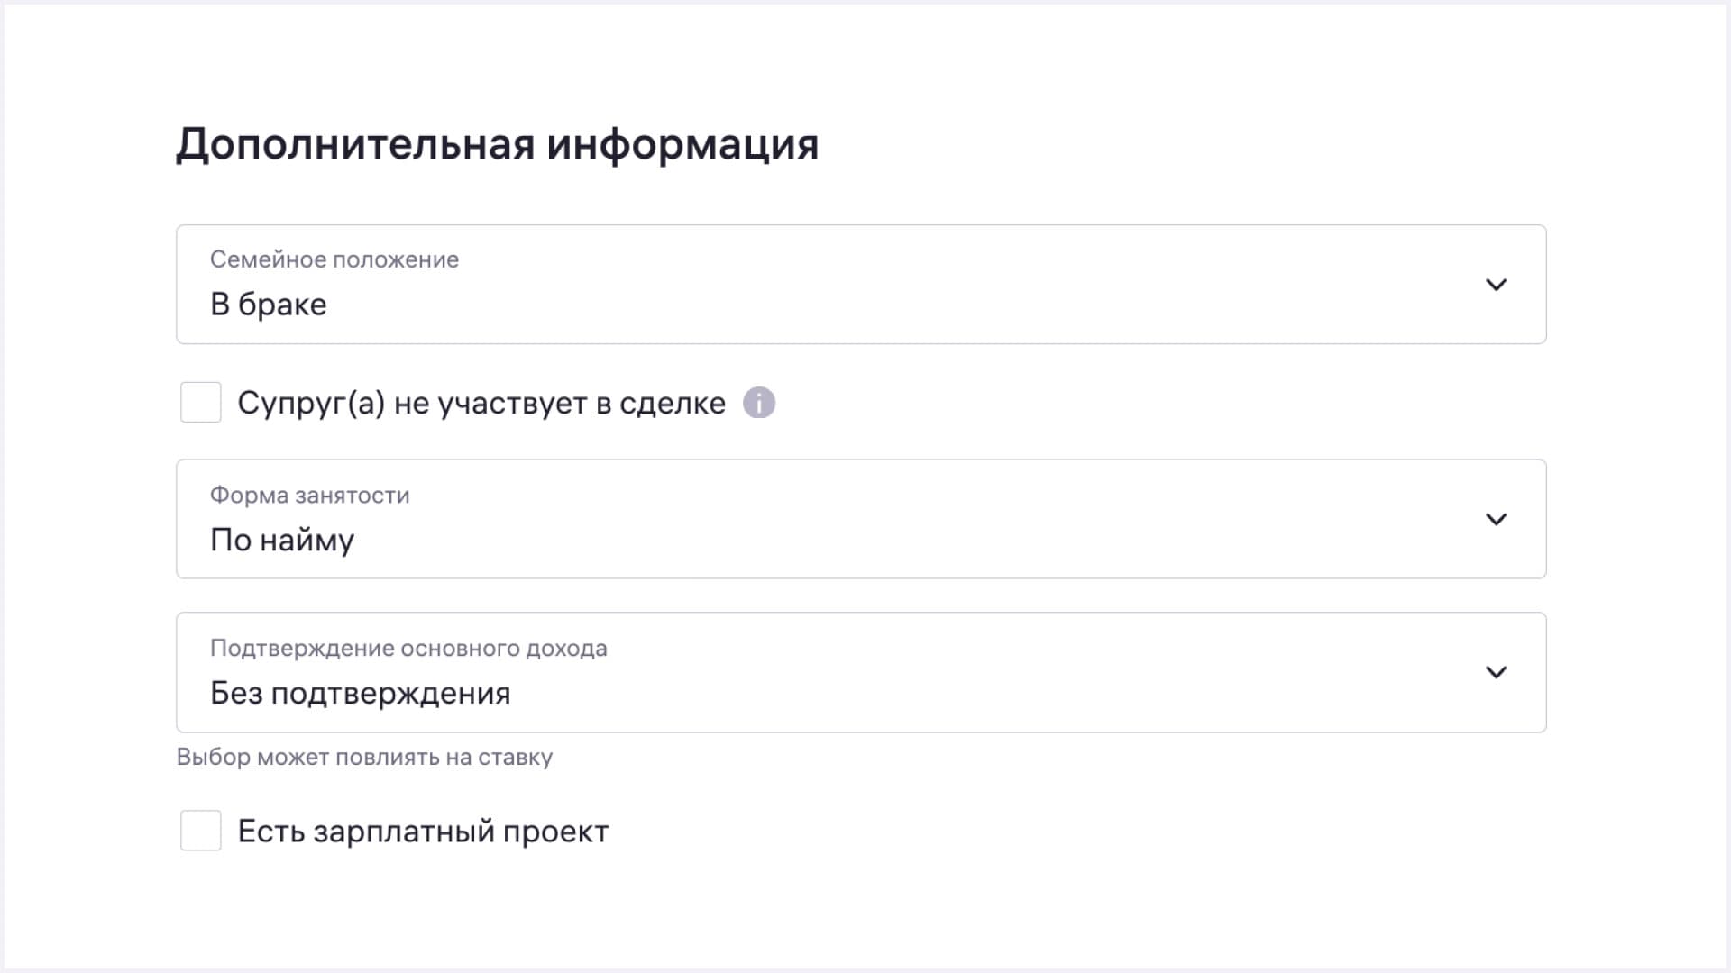Click the Дополнительная информация heading
1731x973 pixels.
point(498,142)
